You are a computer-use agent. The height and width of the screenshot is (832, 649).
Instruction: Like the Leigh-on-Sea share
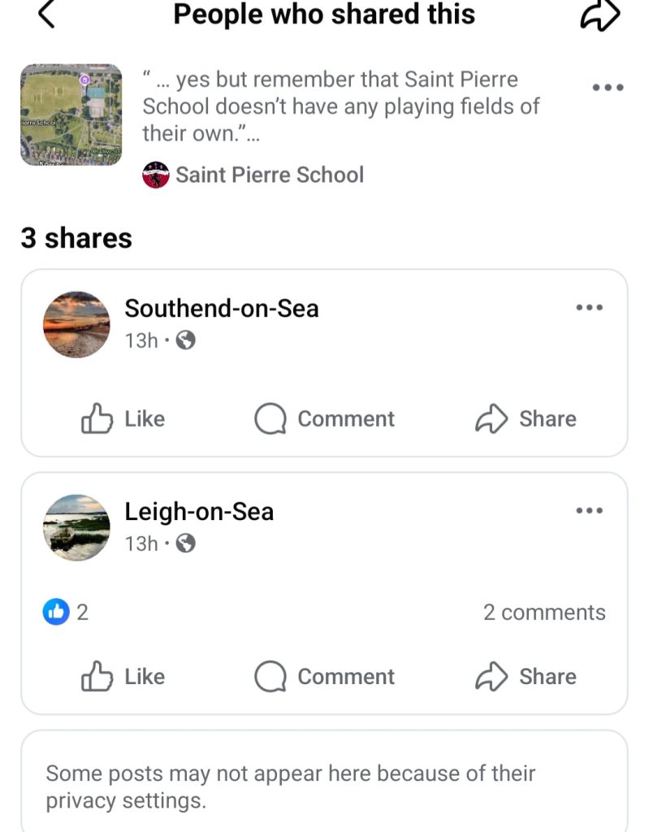(123, 677)
